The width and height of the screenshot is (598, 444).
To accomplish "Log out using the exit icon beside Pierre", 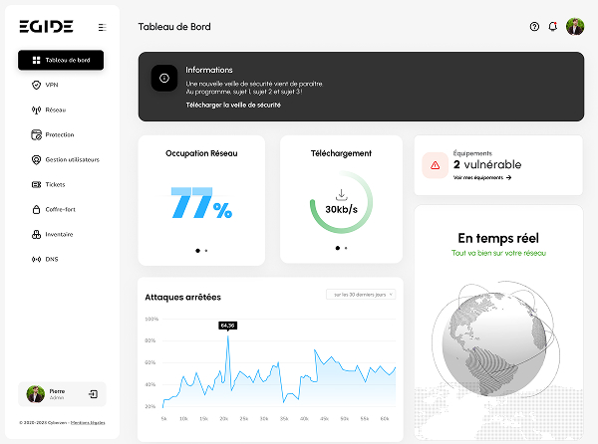I will point(94,394).
